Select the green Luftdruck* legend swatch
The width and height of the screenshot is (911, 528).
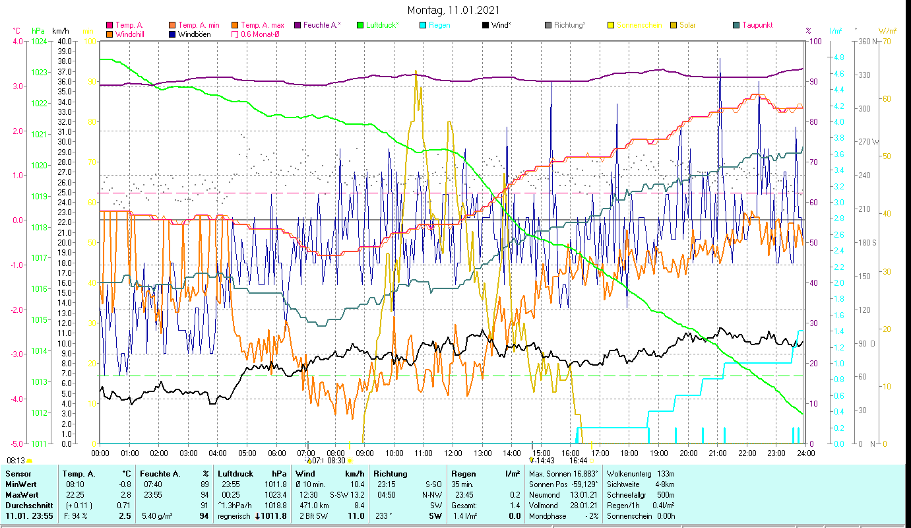(x=360, y=25)
